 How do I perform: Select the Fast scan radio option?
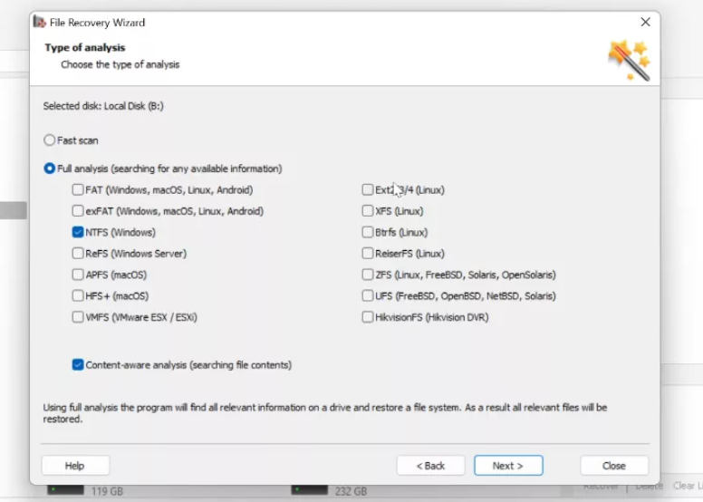click(49, 140)
